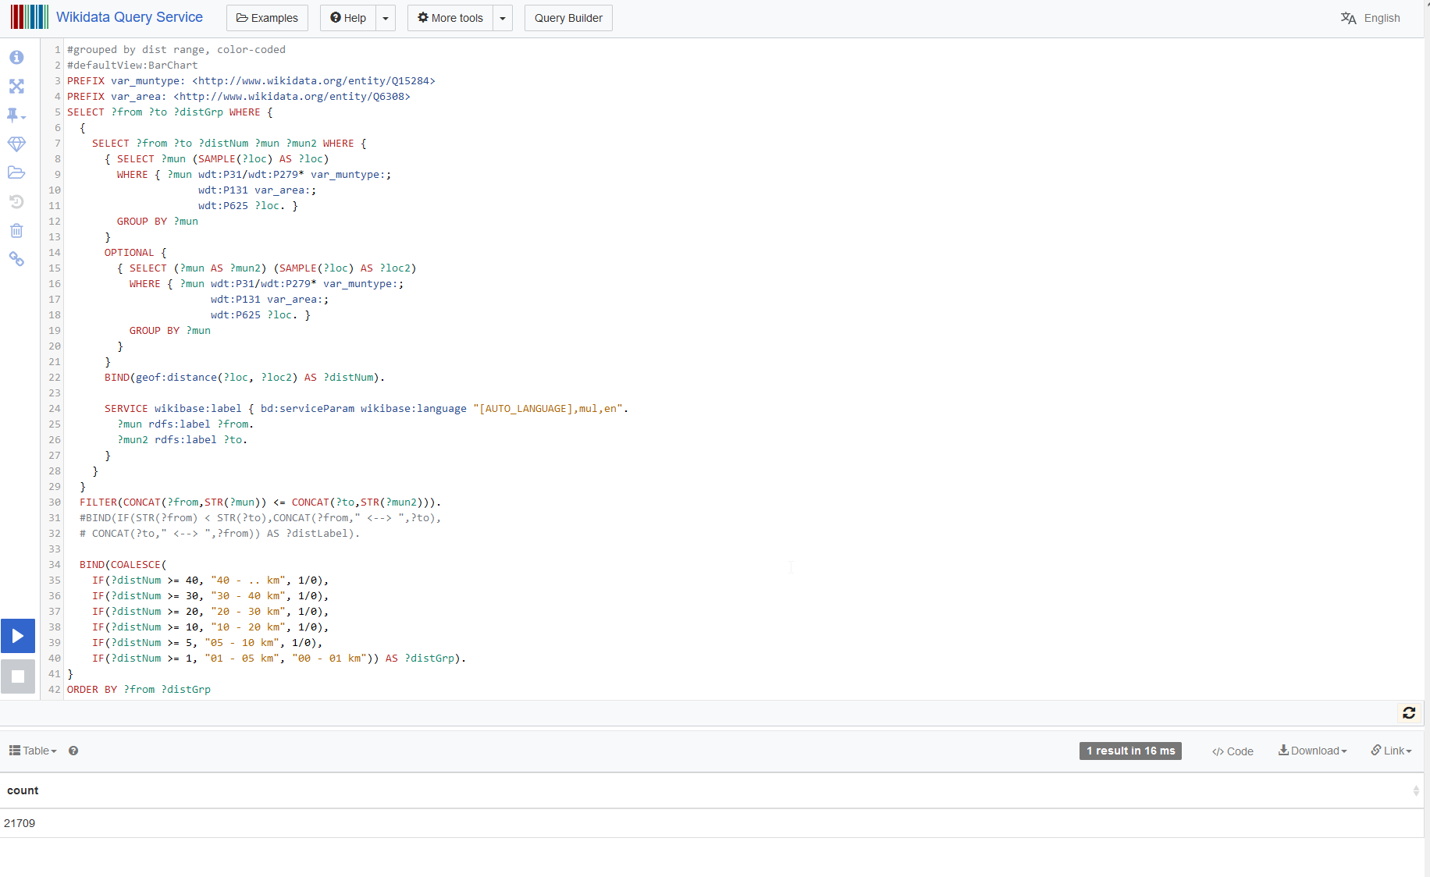Launch the Query Builder
Image resolution: width=1430 pixels, height=877 pixels.
[568, 18]
